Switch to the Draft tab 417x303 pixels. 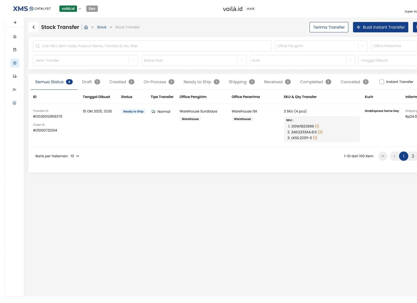pos(91,82)
